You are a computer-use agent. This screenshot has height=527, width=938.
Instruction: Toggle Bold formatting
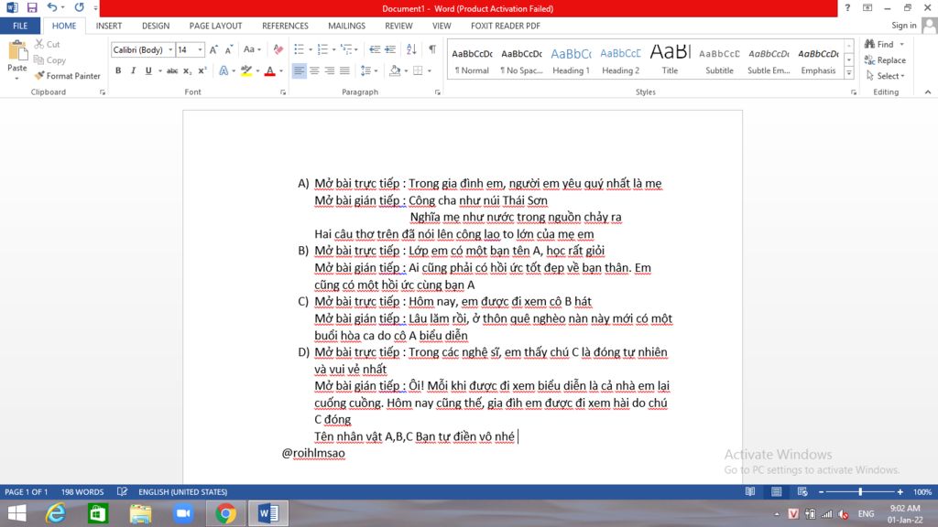tap(118, 70)
